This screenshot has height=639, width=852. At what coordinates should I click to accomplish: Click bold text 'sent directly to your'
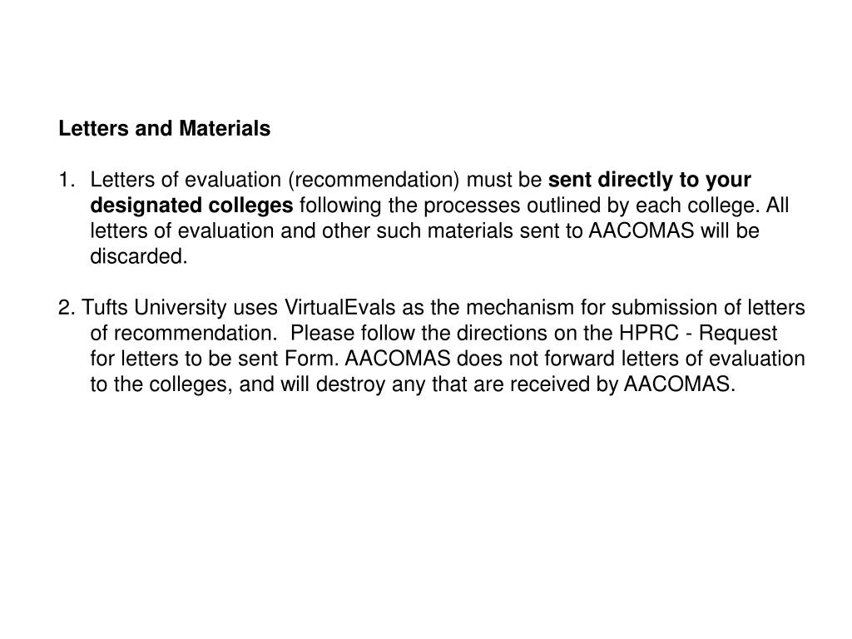click(649, 180)
